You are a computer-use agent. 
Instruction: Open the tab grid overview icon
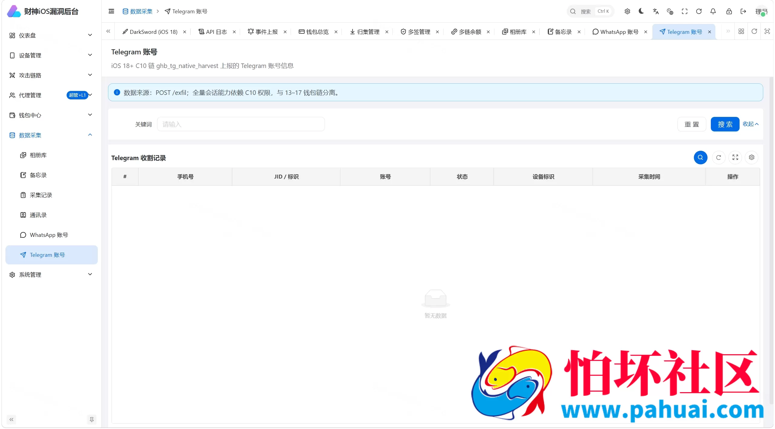coord(741,31)
